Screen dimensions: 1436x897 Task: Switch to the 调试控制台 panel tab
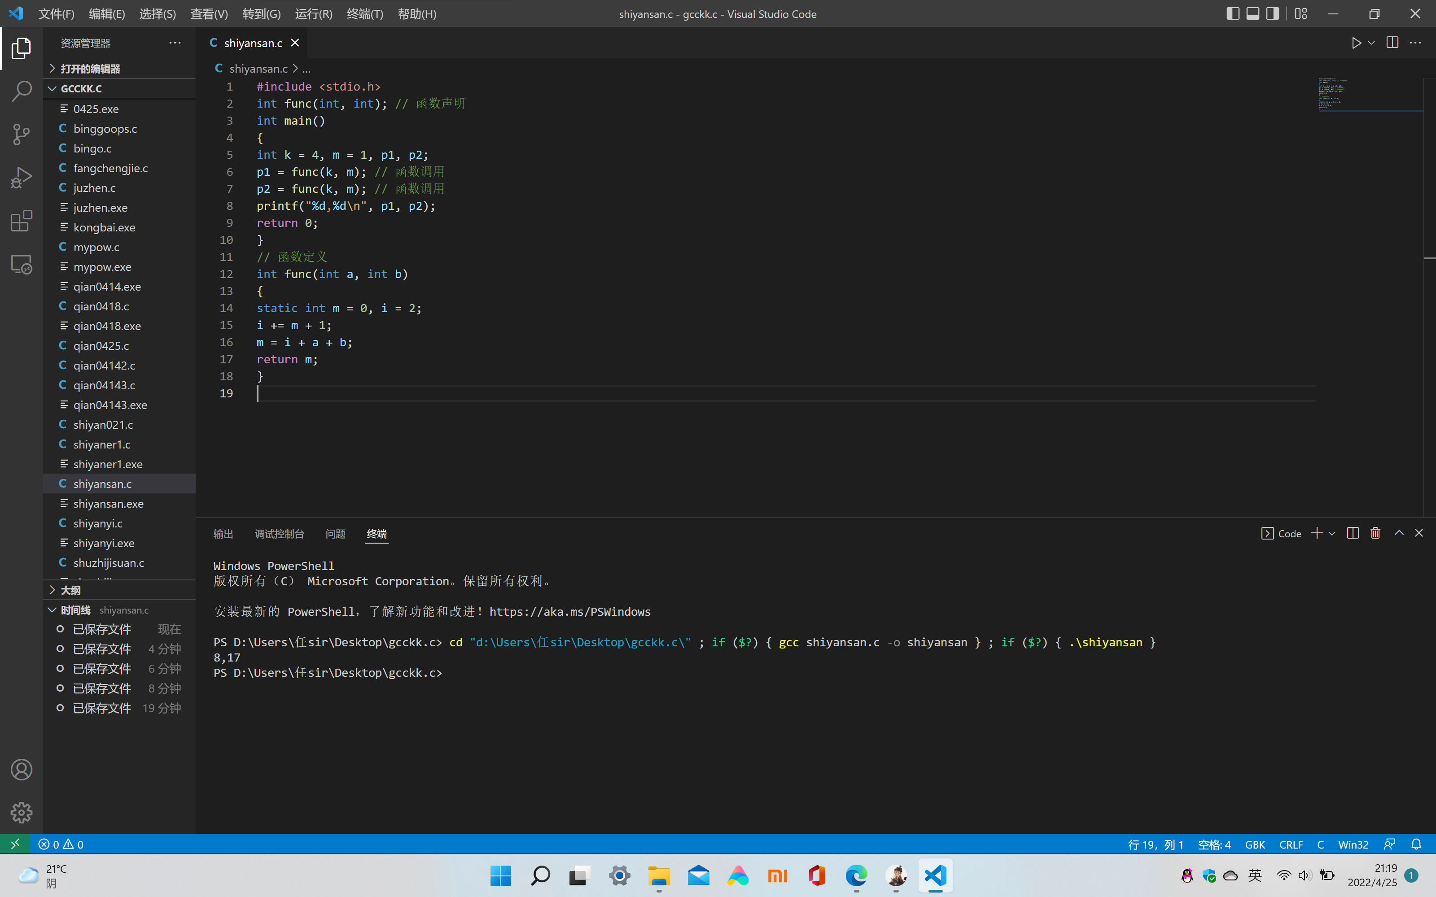279,533
